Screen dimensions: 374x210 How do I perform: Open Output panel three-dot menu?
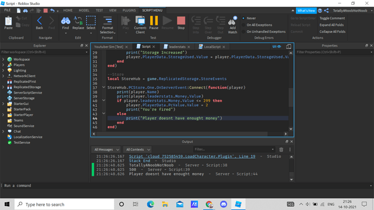click(290, 149)
